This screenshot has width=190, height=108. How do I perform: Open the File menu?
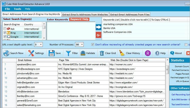point(7,9)
